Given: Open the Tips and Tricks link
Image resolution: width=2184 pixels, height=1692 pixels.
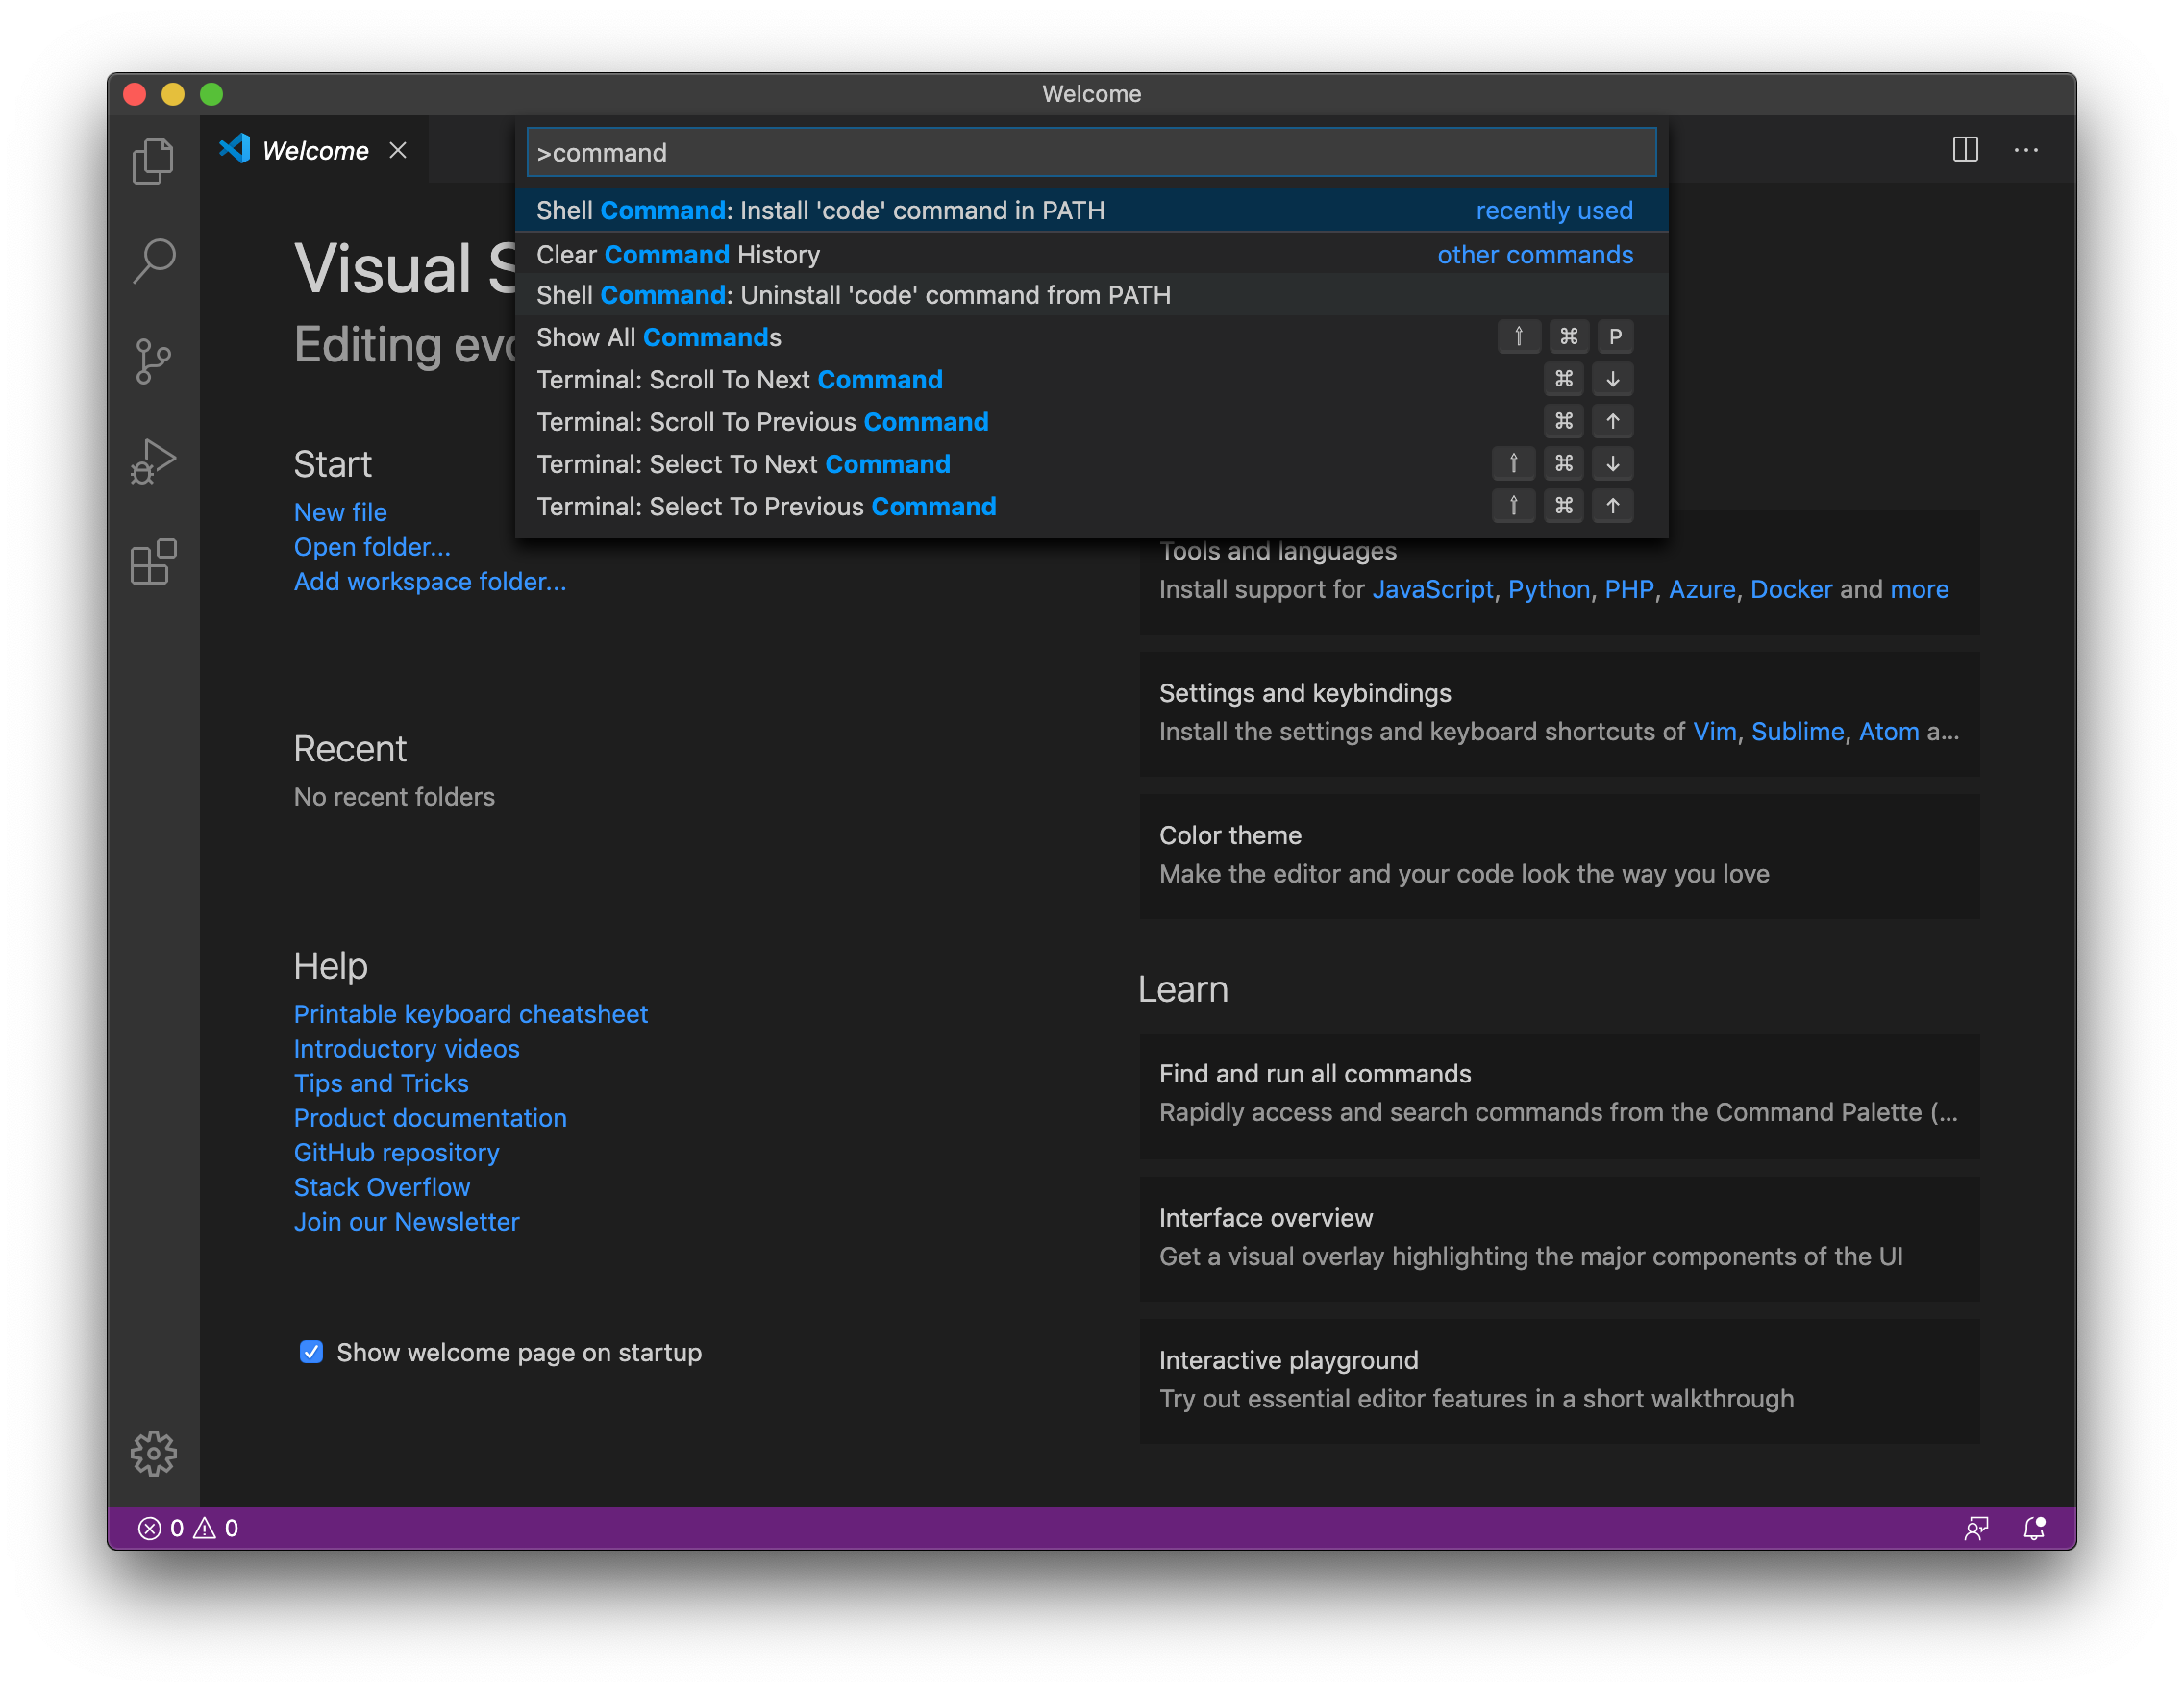Looking at the screenshot, I should [x=381, y=1083].
